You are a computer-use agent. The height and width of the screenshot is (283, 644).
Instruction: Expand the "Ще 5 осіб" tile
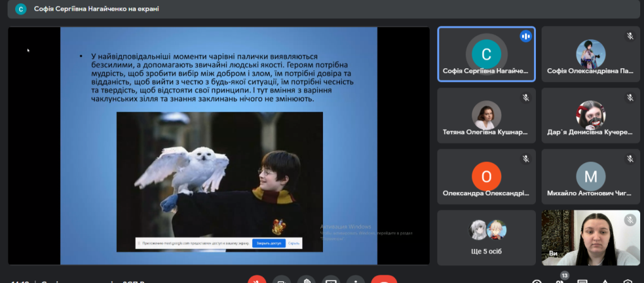[x=486, y=238]
